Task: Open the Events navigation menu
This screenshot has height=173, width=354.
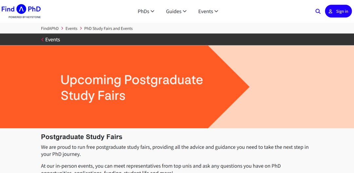Action: coord(206,11)
